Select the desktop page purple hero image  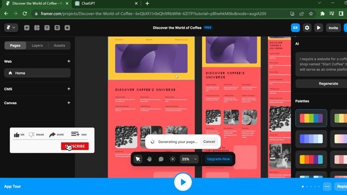(x=151, y=58)
